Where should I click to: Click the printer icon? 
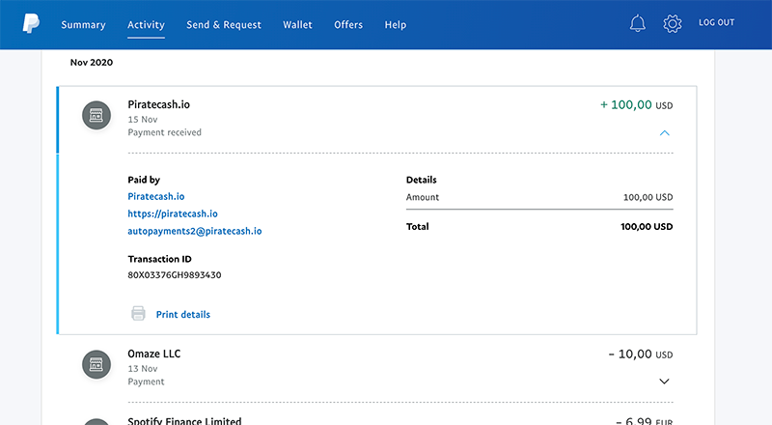(138, 314)
